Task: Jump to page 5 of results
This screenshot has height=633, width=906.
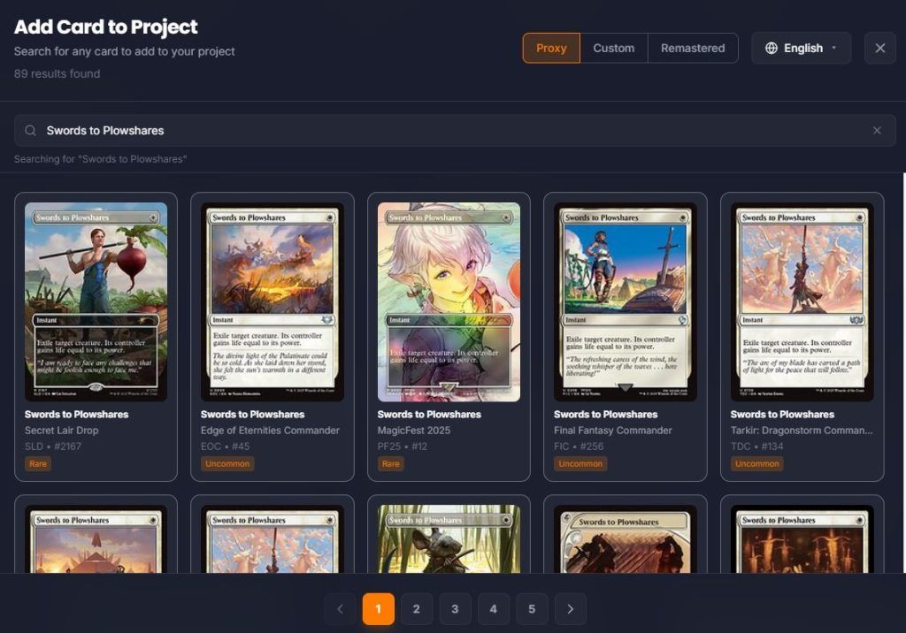Action: [532, 609]
